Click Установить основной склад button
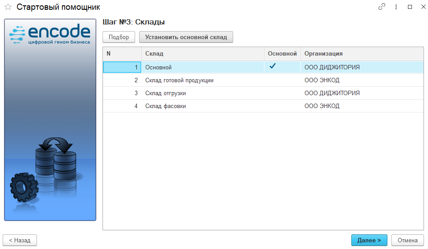Image resolution: width=428 pixels, height=249 pixels. 186,37
